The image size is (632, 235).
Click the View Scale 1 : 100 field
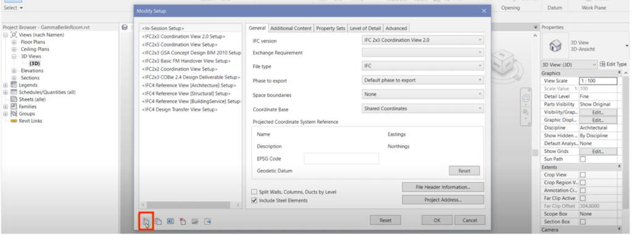(x=597, y=81)
